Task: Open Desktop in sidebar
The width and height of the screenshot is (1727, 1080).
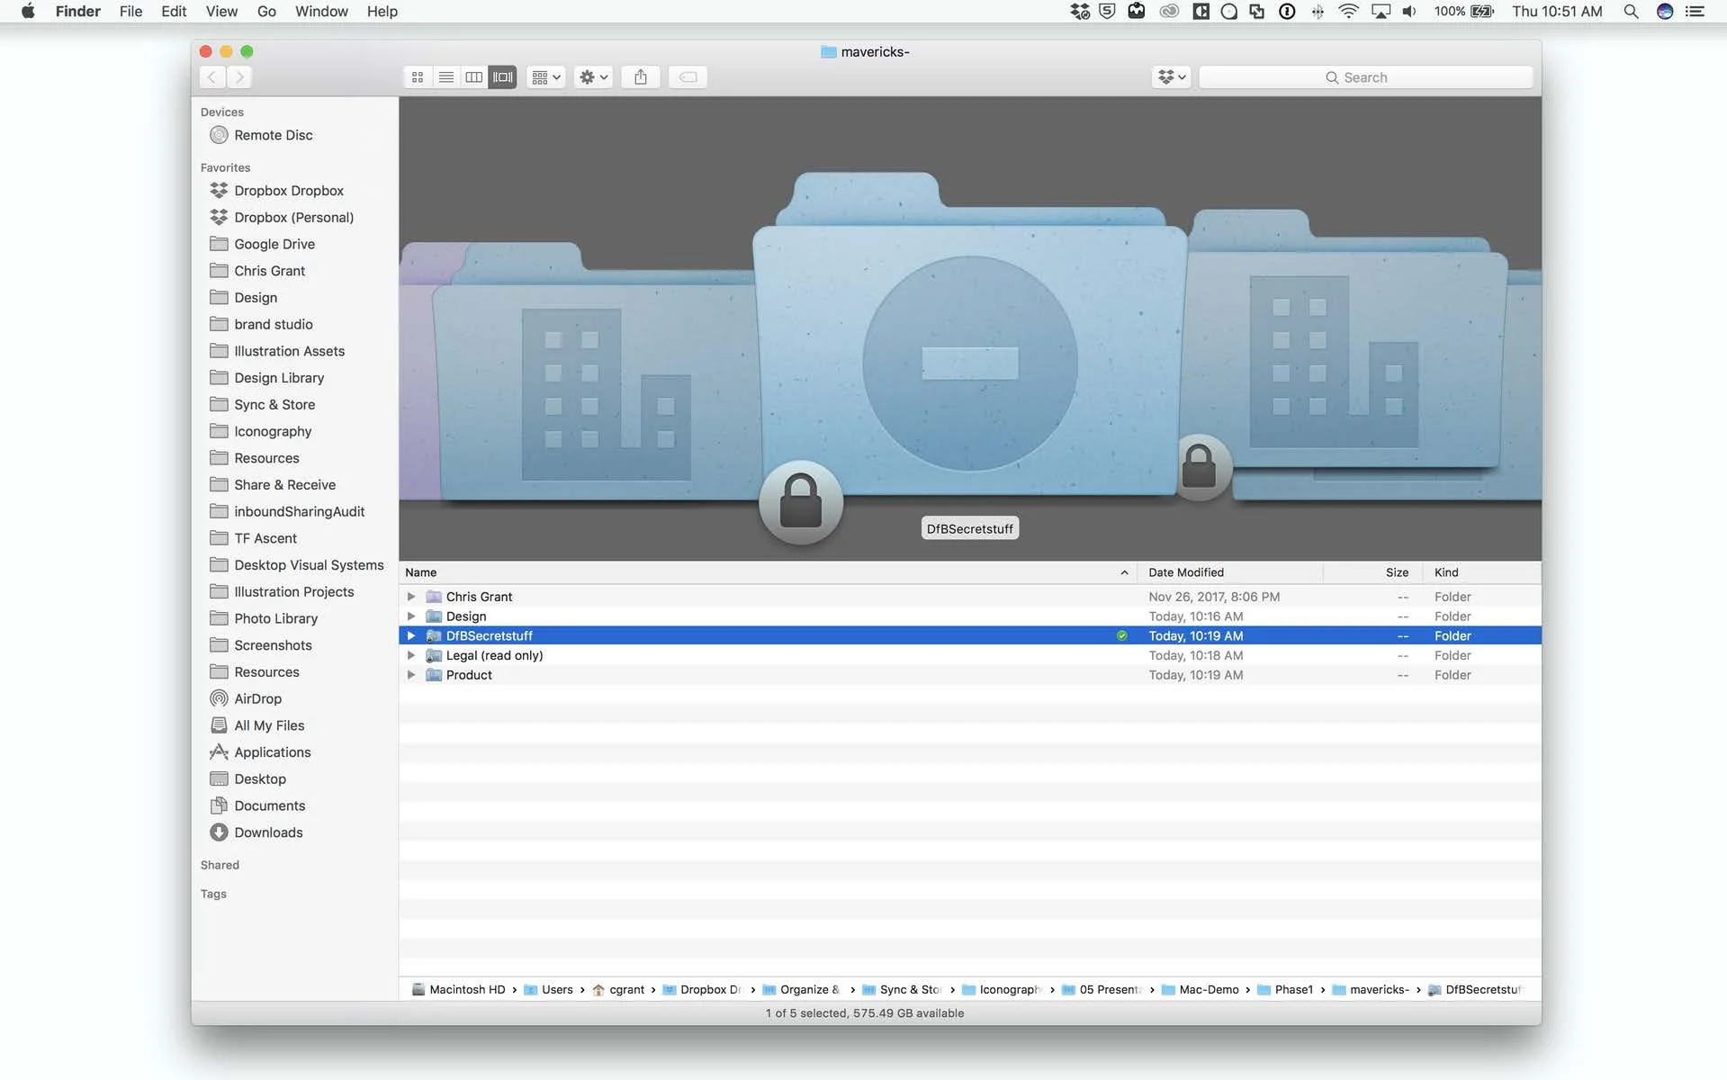Action: click(260, 778)
